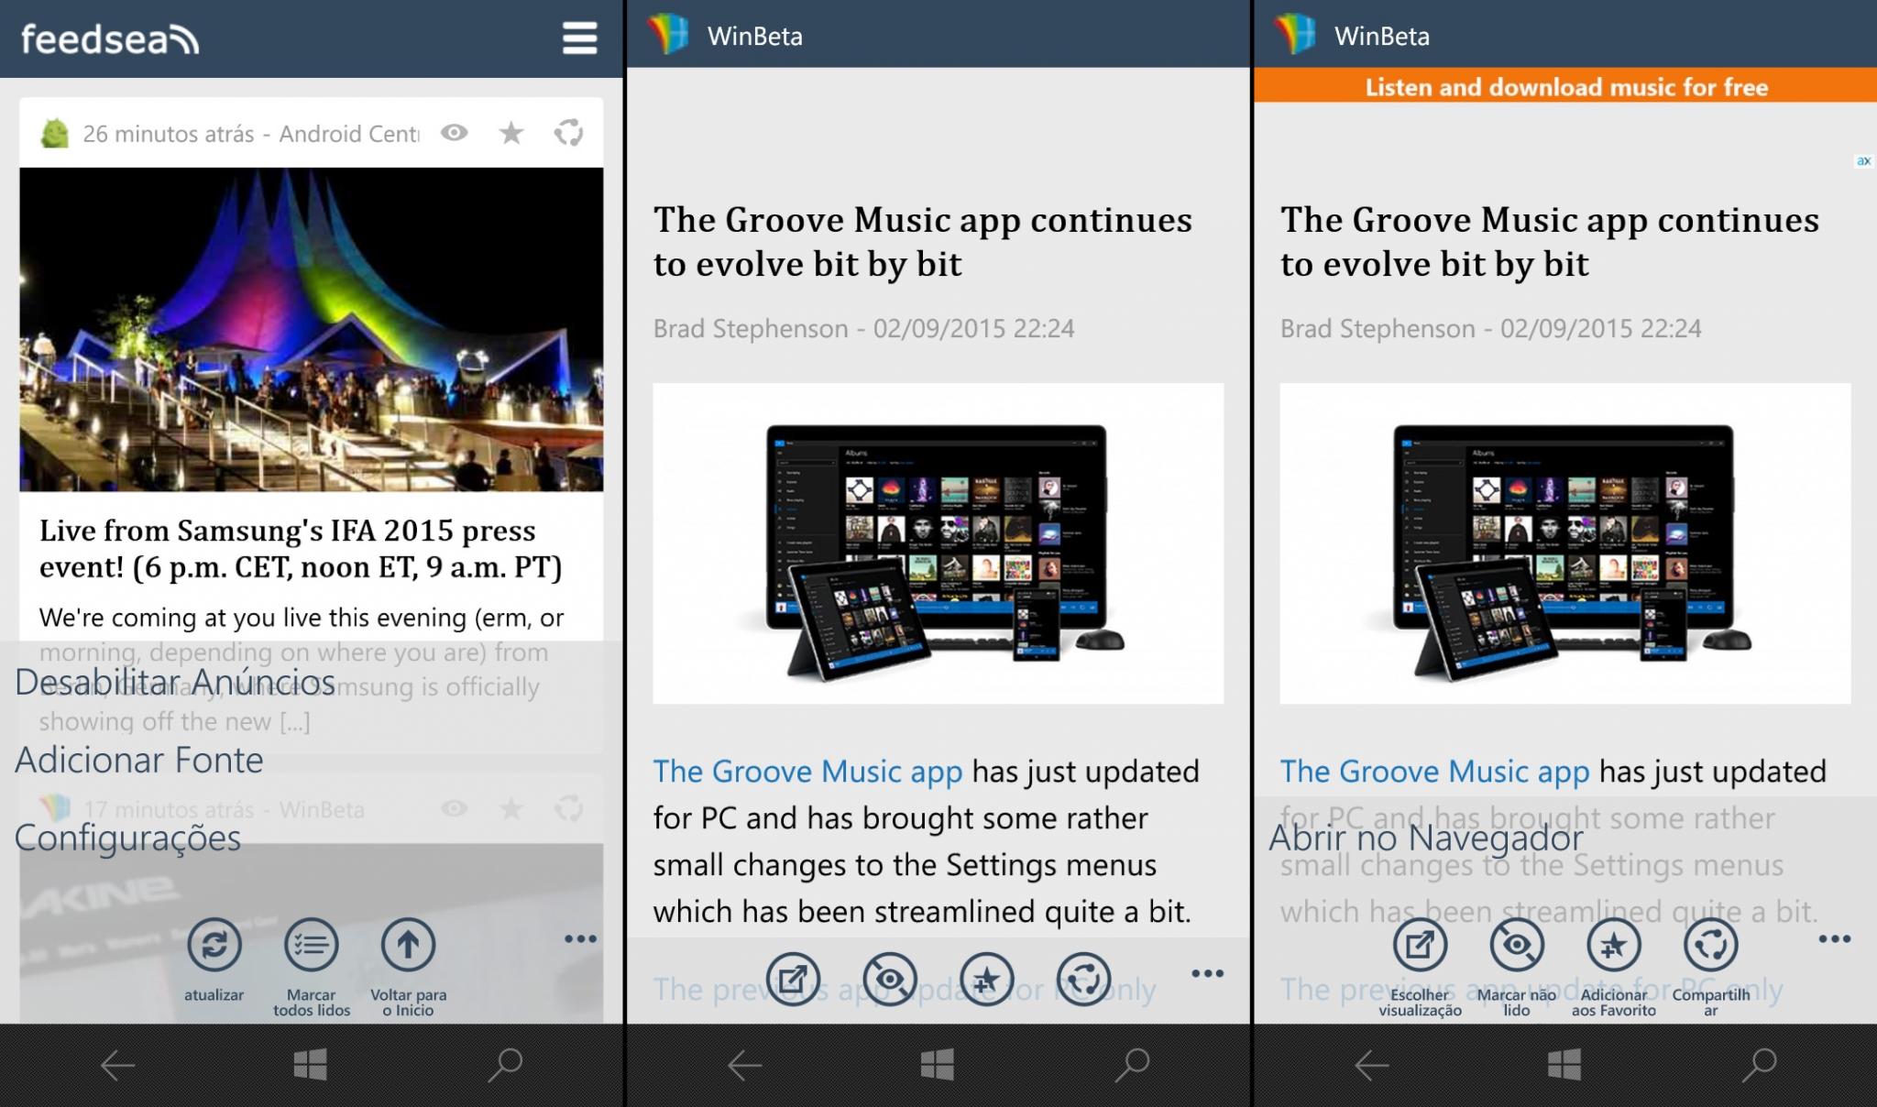Click add favorite star in middle app bar
This screenshot has width=1877, height=1107.
(x=987, y=980)
